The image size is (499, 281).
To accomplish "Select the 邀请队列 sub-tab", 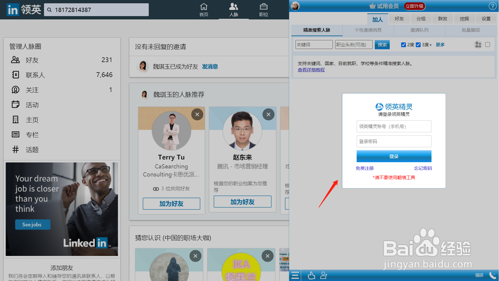I will click(419, 30).
